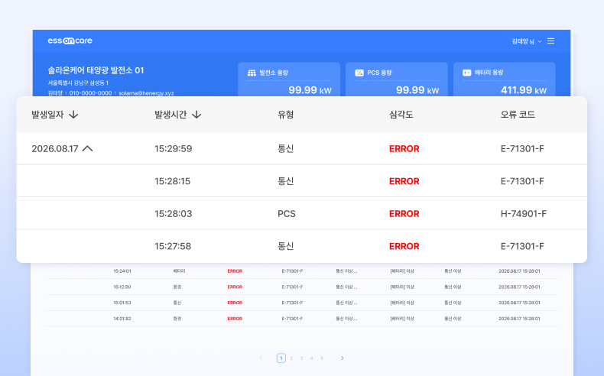This screenshot has height=376, width=604.
Task: Collapse the 2026.08.17 date group chevron
Action: 88,148
